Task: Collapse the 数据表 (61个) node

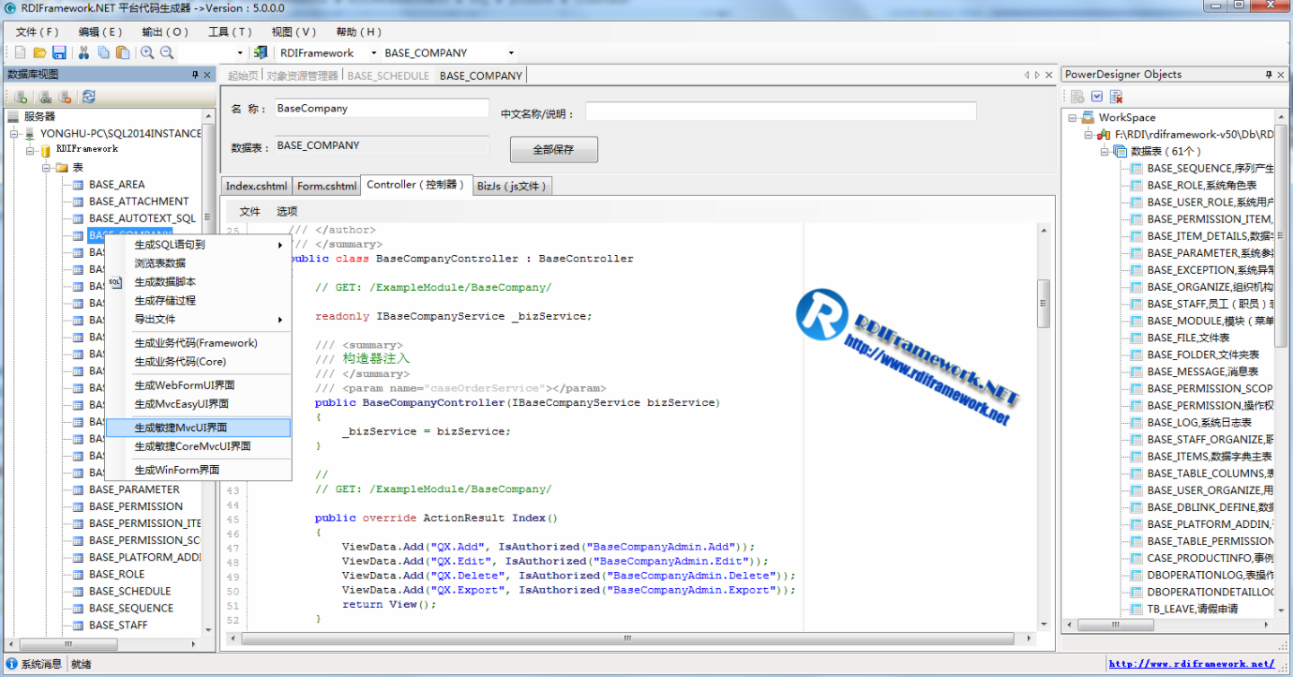Action: (x=1105, y=152)
